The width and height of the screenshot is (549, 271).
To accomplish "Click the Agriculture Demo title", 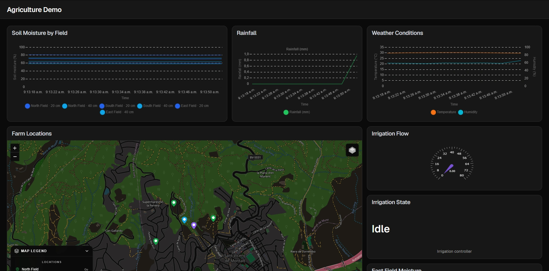I will 34,10.
